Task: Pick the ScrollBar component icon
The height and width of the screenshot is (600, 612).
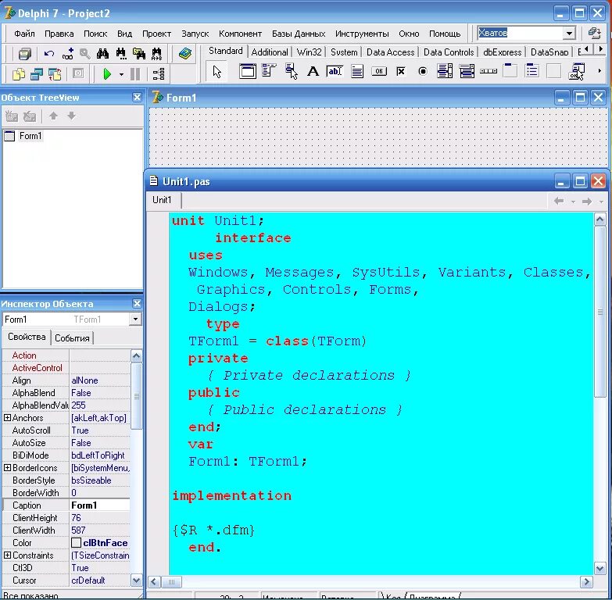Action: [489, 71]
